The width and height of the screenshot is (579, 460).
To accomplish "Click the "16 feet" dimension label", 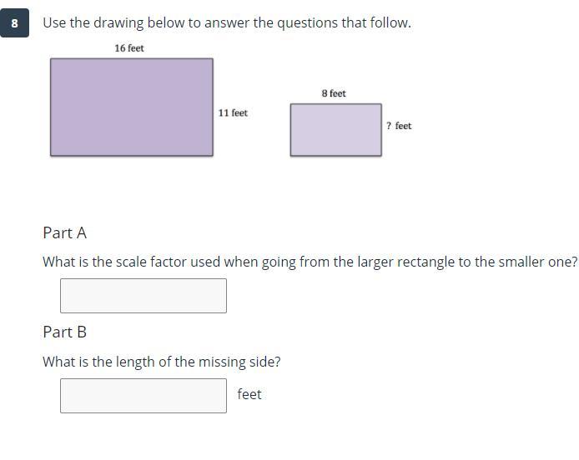I will point(129,48).
